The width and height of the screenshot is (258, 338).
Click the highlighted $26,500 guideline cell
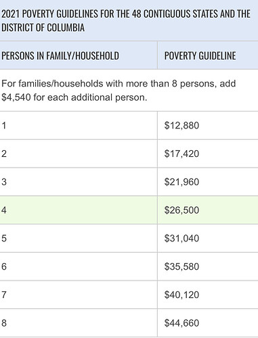pyautogui.click(x=208, y=210)
